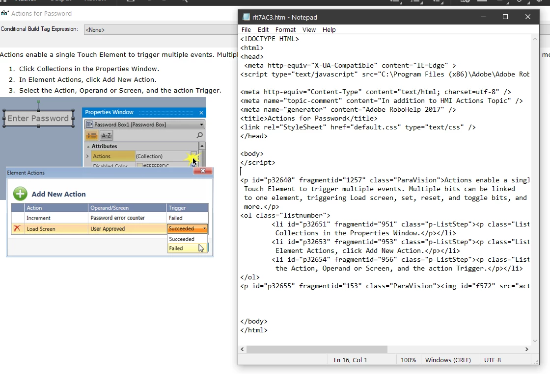Click the red X on the Load Screen row

coord(17,229)
